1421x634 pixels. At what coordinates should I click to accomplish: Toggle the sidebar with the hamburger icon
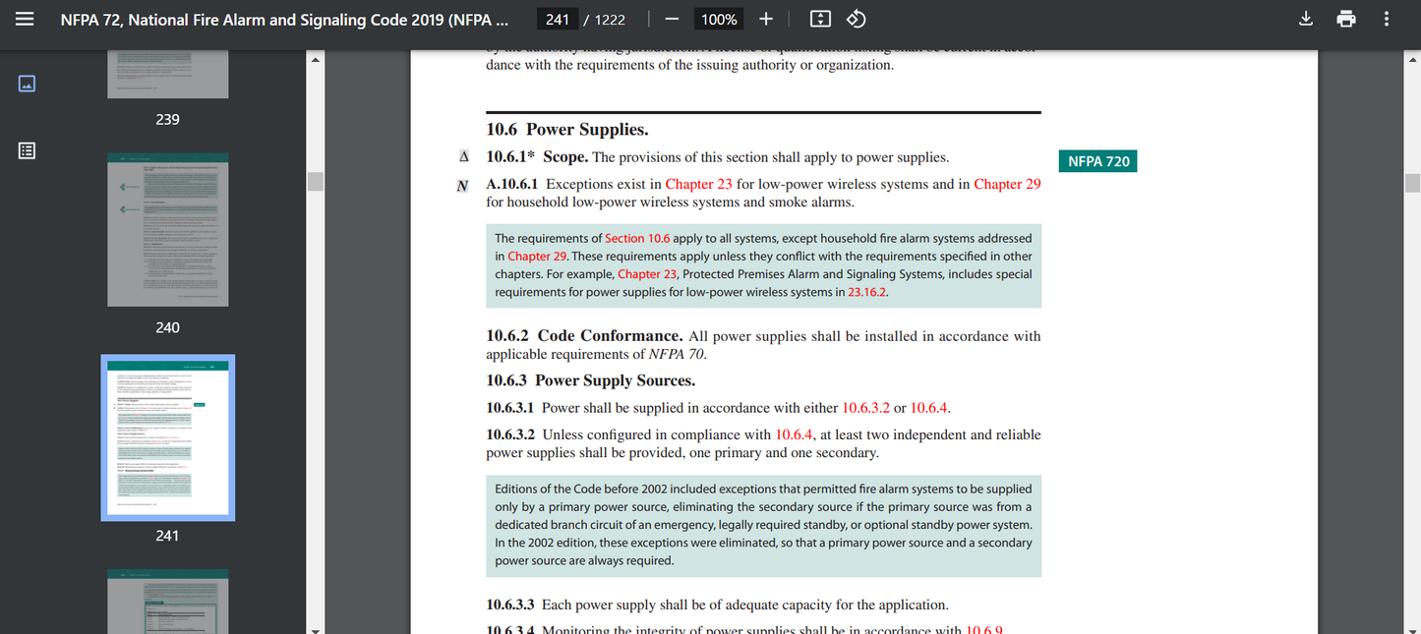click(x=24, y=18)
